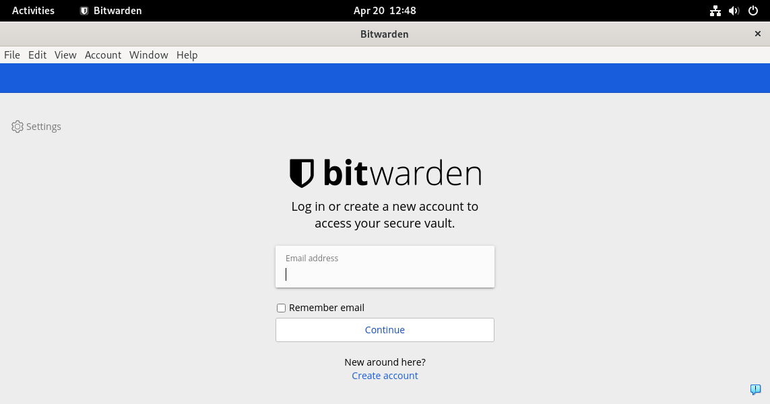Open the Window menu

(148, 55)
